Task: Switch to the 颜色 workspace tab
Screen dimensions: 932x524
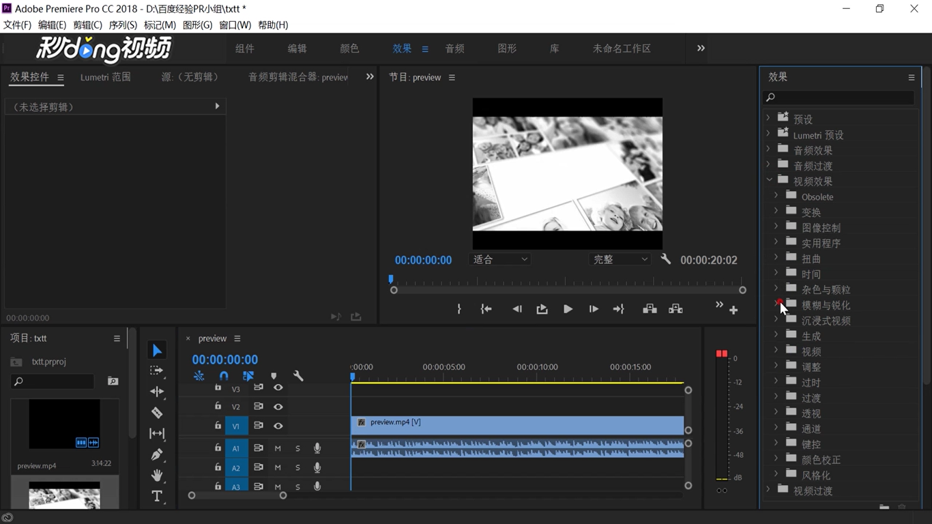Action: click(349, 48)
